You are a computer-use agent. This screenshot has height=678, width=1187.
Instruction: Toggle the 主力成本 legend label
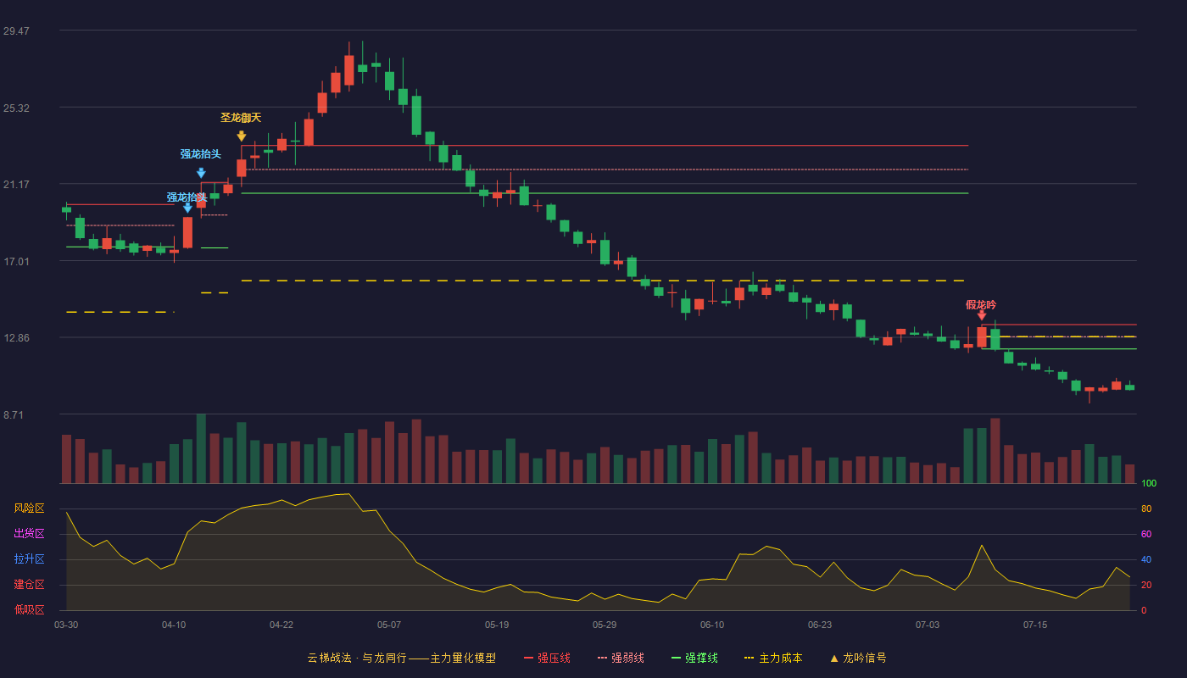[x=780, y=658]
